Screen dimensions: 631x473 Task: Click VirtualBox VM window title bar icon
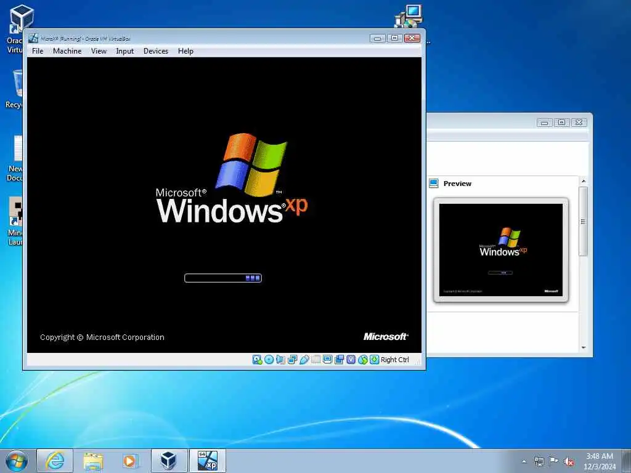[33, 38]
